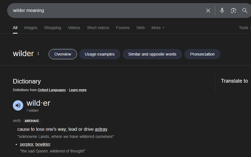Screen dimensions: 251x157
Task: Open the Pronunciation chip
Action: [202, 54]
